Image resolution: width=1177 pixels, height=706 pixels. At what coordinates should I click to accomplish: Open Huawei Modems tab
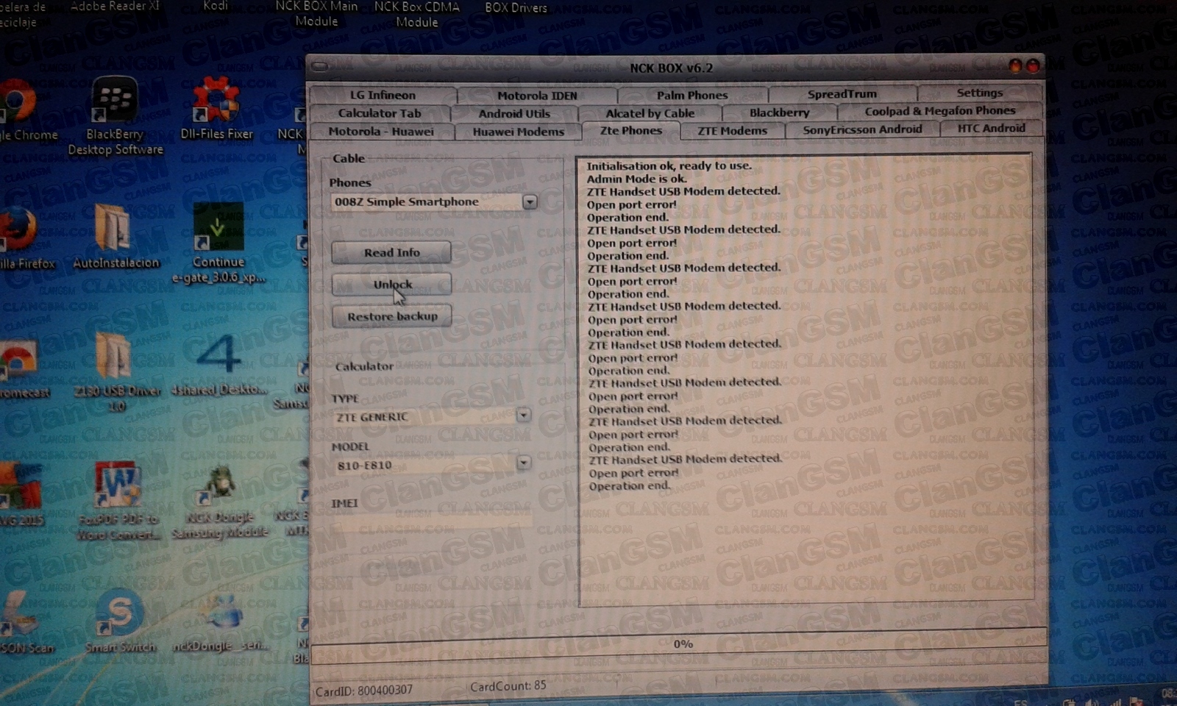click(519, 132)
